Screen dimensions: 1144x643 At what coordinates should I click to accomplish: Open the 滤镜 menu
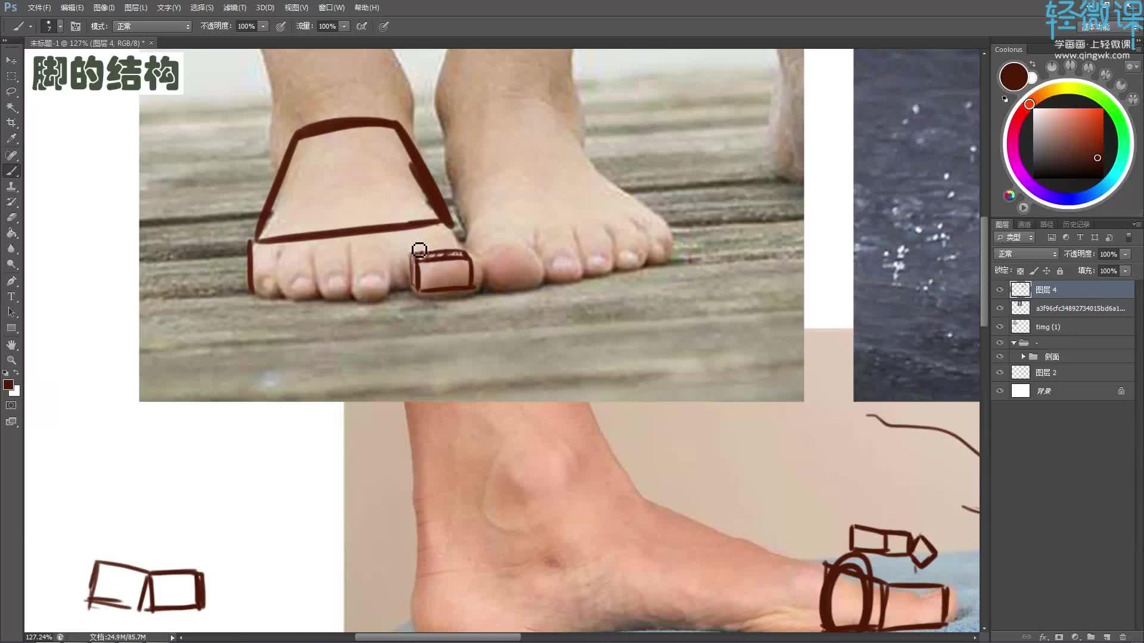pos(235,8)
